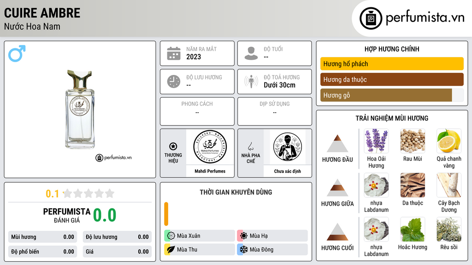Click the orange recommended-time bar
Screen dimensions: 472x265
166,214
